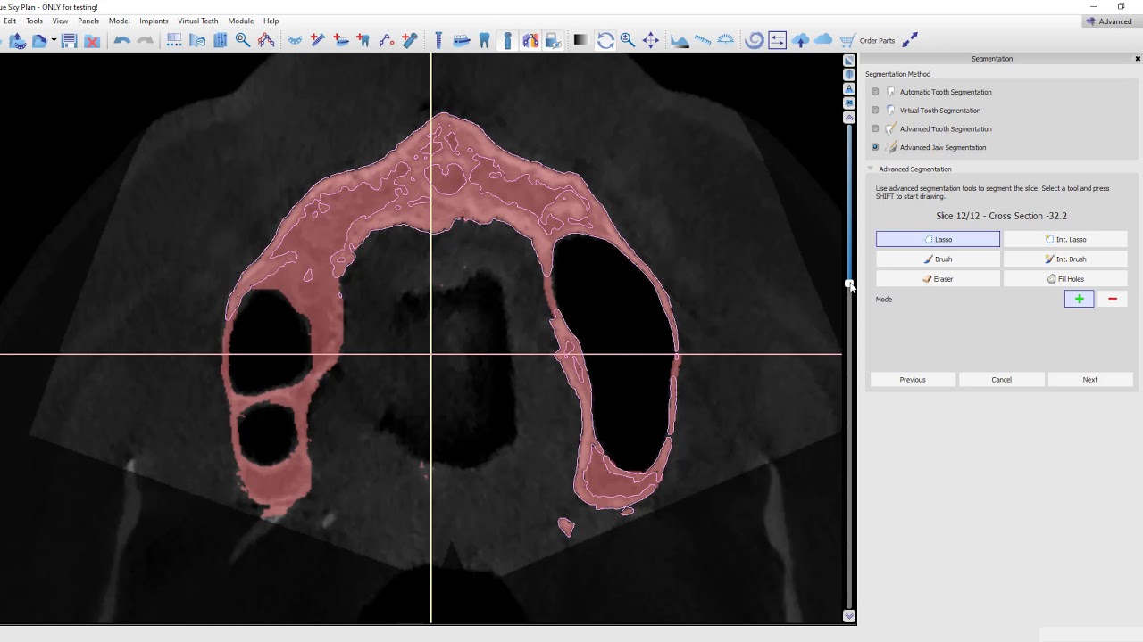Click the 'Slice 12/12 - Cross Section -32.2' label

click(1001, 216)
